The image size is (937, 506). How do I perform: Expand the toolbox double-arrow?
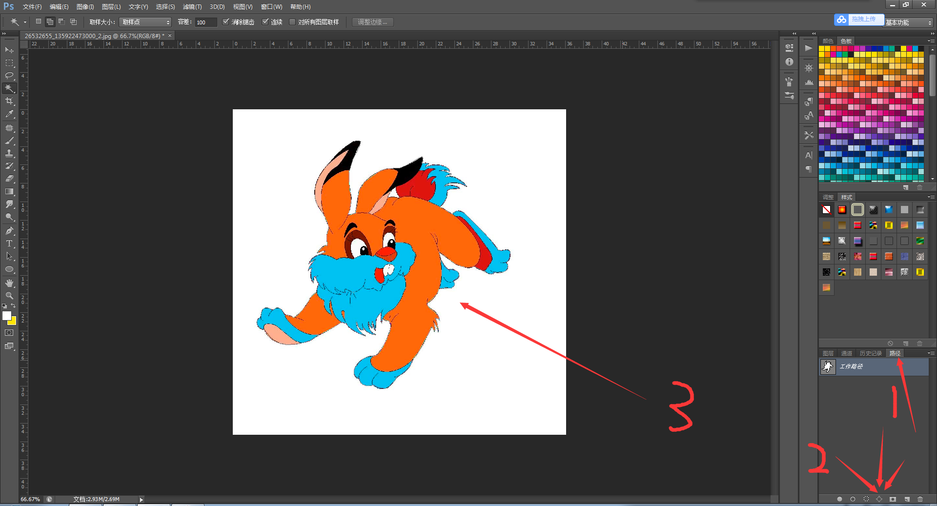[4, 34]
